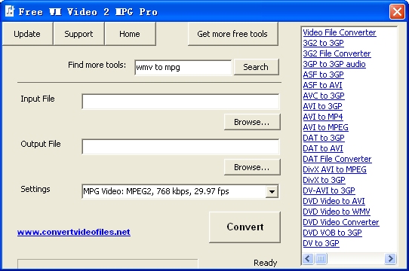Click the Update button

(27, 34)
